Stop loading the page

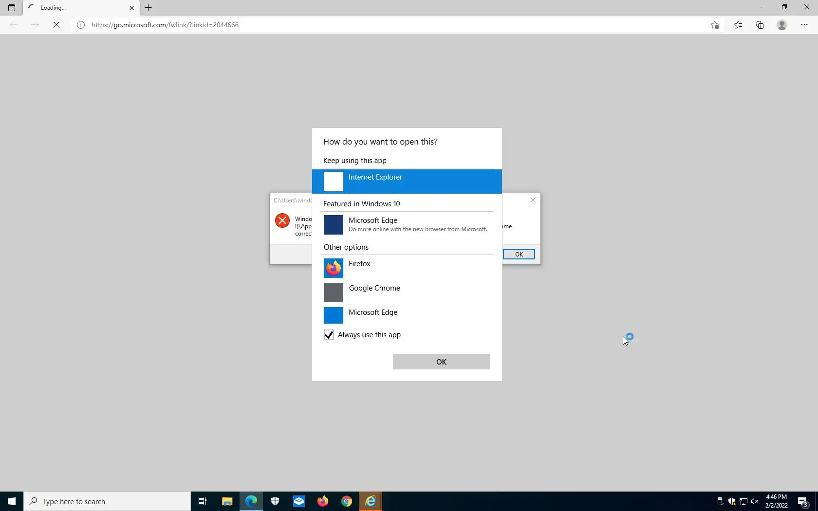coord(56,25)
